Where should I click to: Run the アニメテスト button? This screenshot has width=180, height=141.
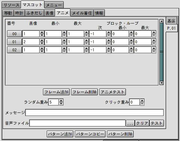[113, 92]
